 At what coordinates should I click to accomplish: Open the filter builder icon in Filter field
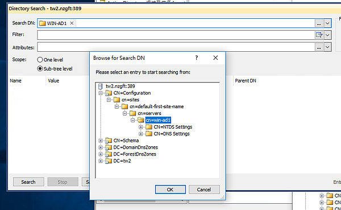tap(319, 35)
